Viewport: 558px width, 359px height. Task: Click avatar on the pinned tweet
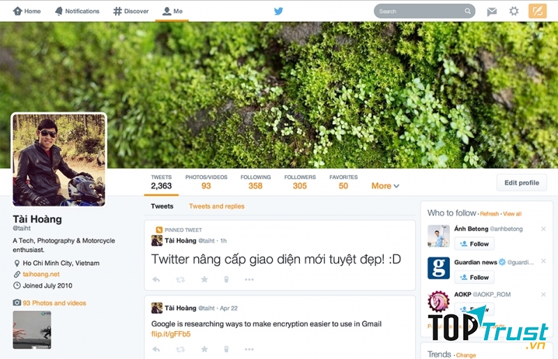tap(157, 240)
